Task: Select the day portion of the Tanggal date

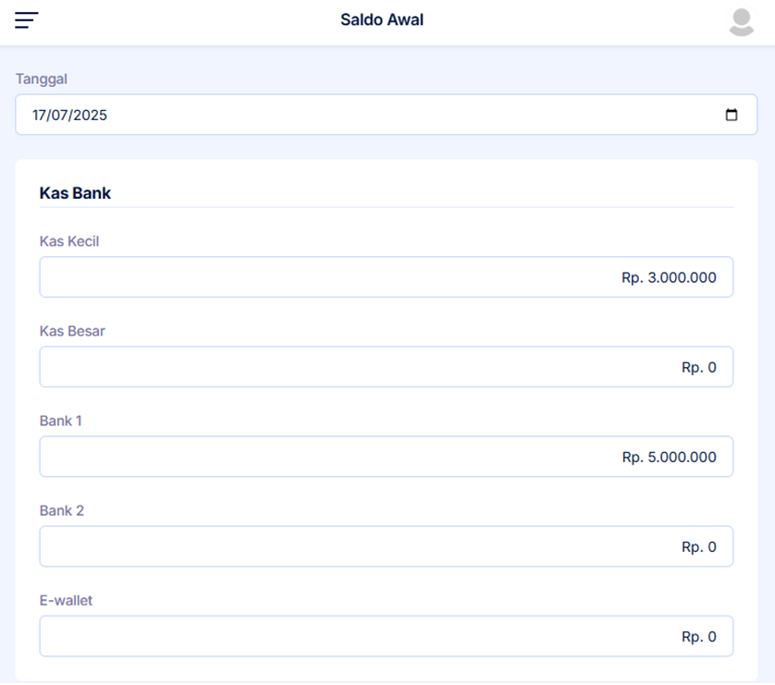Action: (x=40, y=116)
